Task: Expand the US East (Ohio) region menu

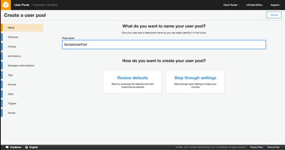Action: coord(255,5)
